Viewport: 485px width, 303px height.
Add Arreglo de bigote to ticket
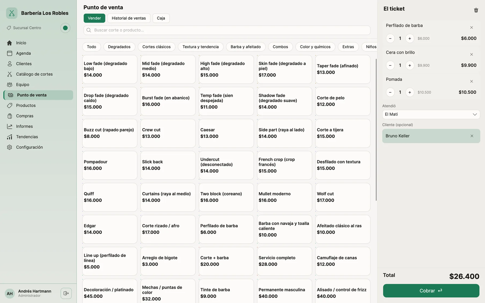(x=168, y=261)
